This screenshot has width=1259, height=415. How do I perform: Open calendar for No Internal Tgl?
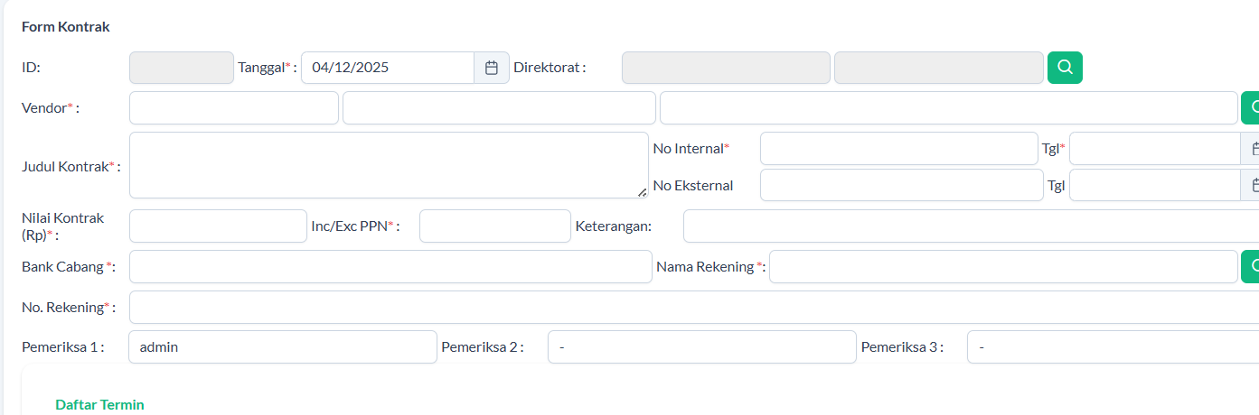pos(1253,149)
